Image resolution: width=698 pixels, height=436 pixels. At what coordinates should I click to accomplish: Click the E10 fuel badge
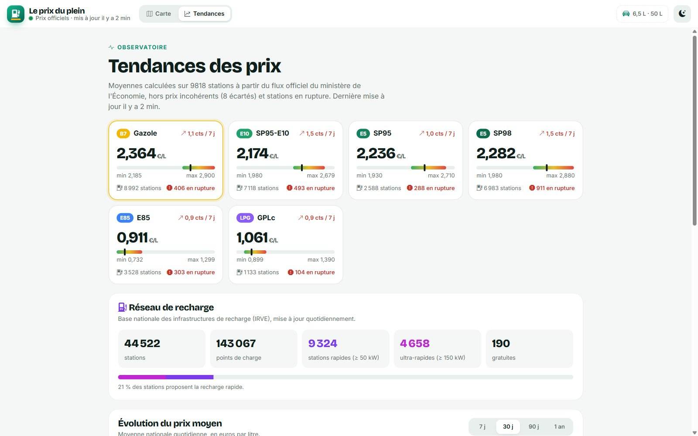coord(244,133)
